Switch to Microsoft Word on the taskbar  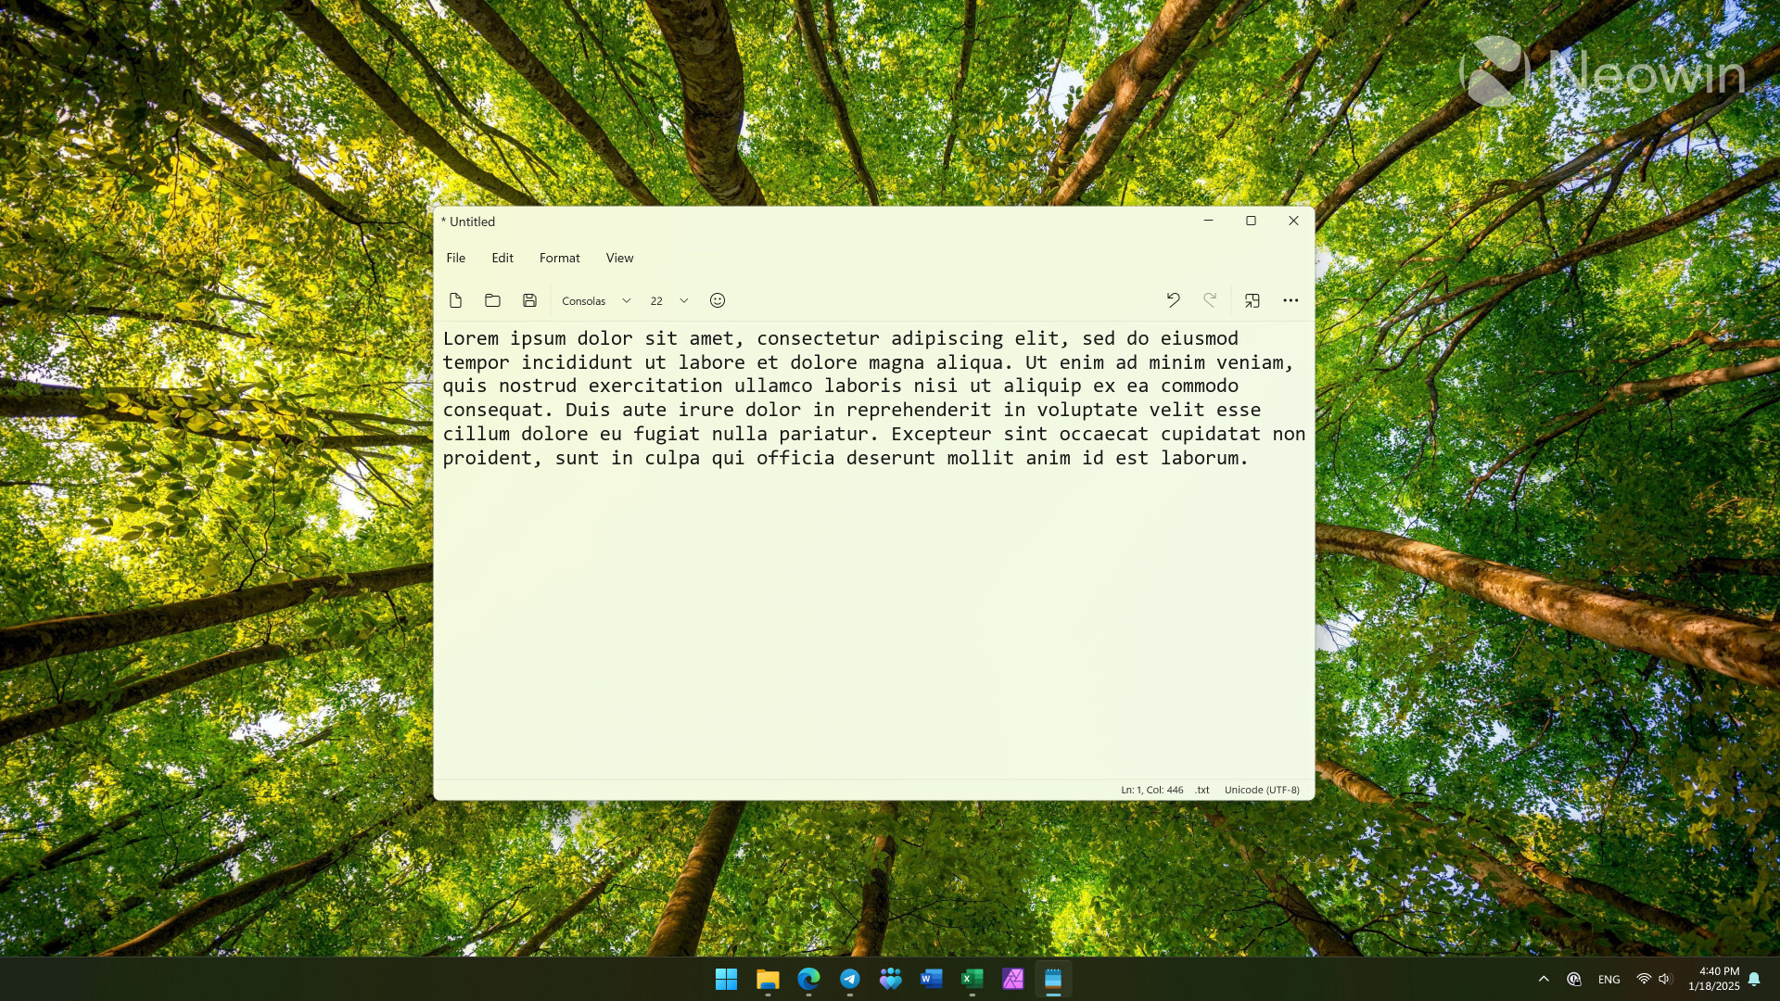point(931,979)
